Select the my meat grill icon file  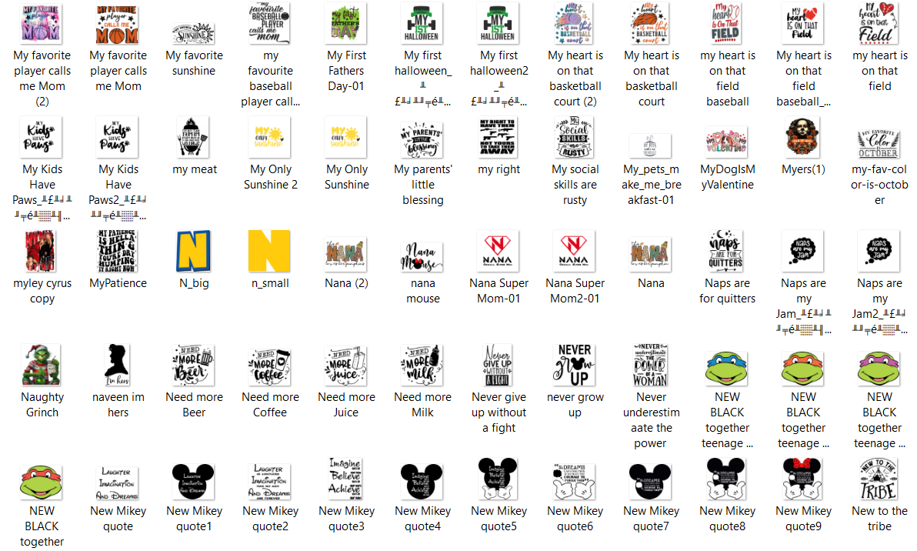[192, 137]
